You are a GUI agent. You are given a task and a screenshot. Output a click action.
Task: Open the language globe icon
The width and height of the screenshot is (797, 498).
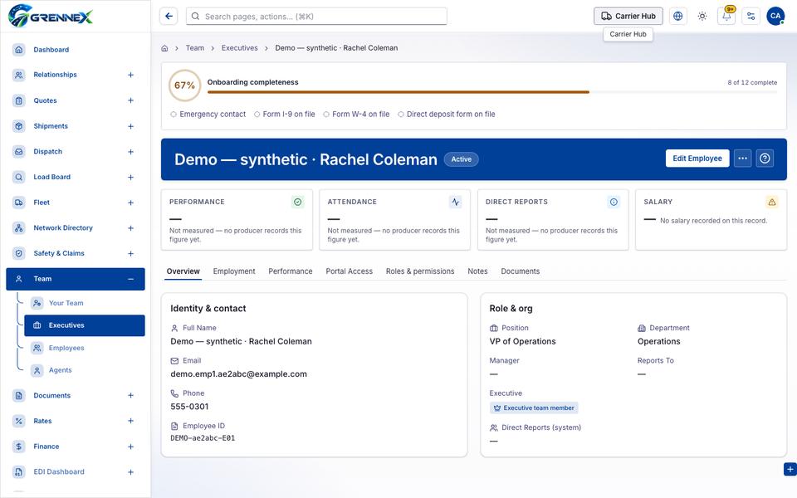click(x=677, y=17)
